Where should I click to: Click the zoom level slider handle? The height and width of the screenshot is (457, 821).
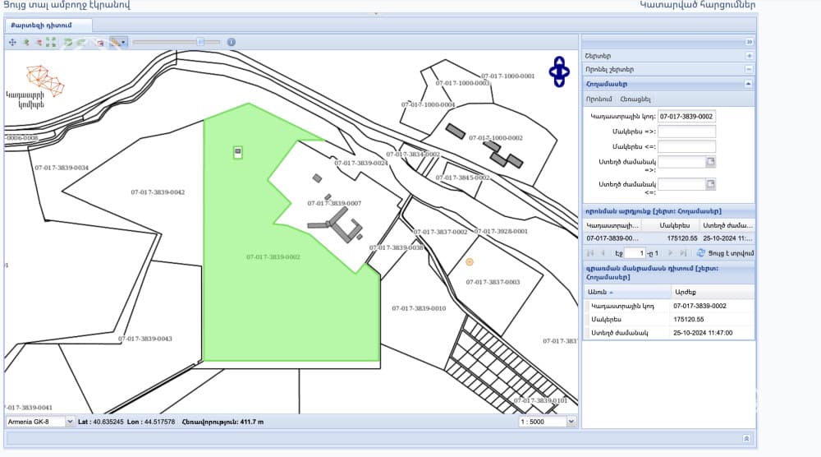point(200,42)
